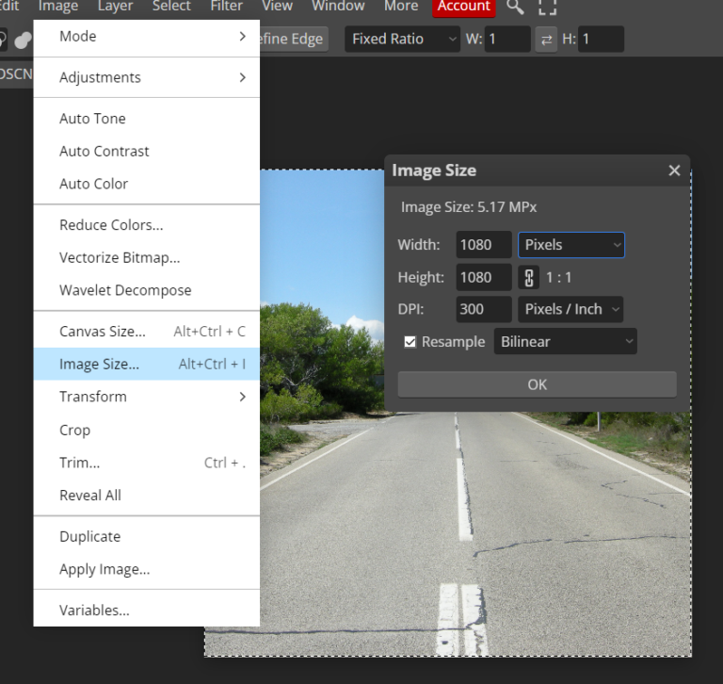Toggle the aspect ratio chain link icon
The width and height of the screenshot is (723, 684).
click(x=528, y=277)
